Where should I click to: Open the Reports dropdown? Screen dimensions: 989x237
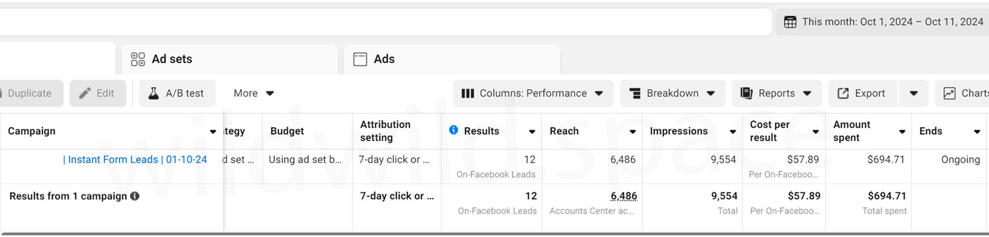[x=776, y=93]
